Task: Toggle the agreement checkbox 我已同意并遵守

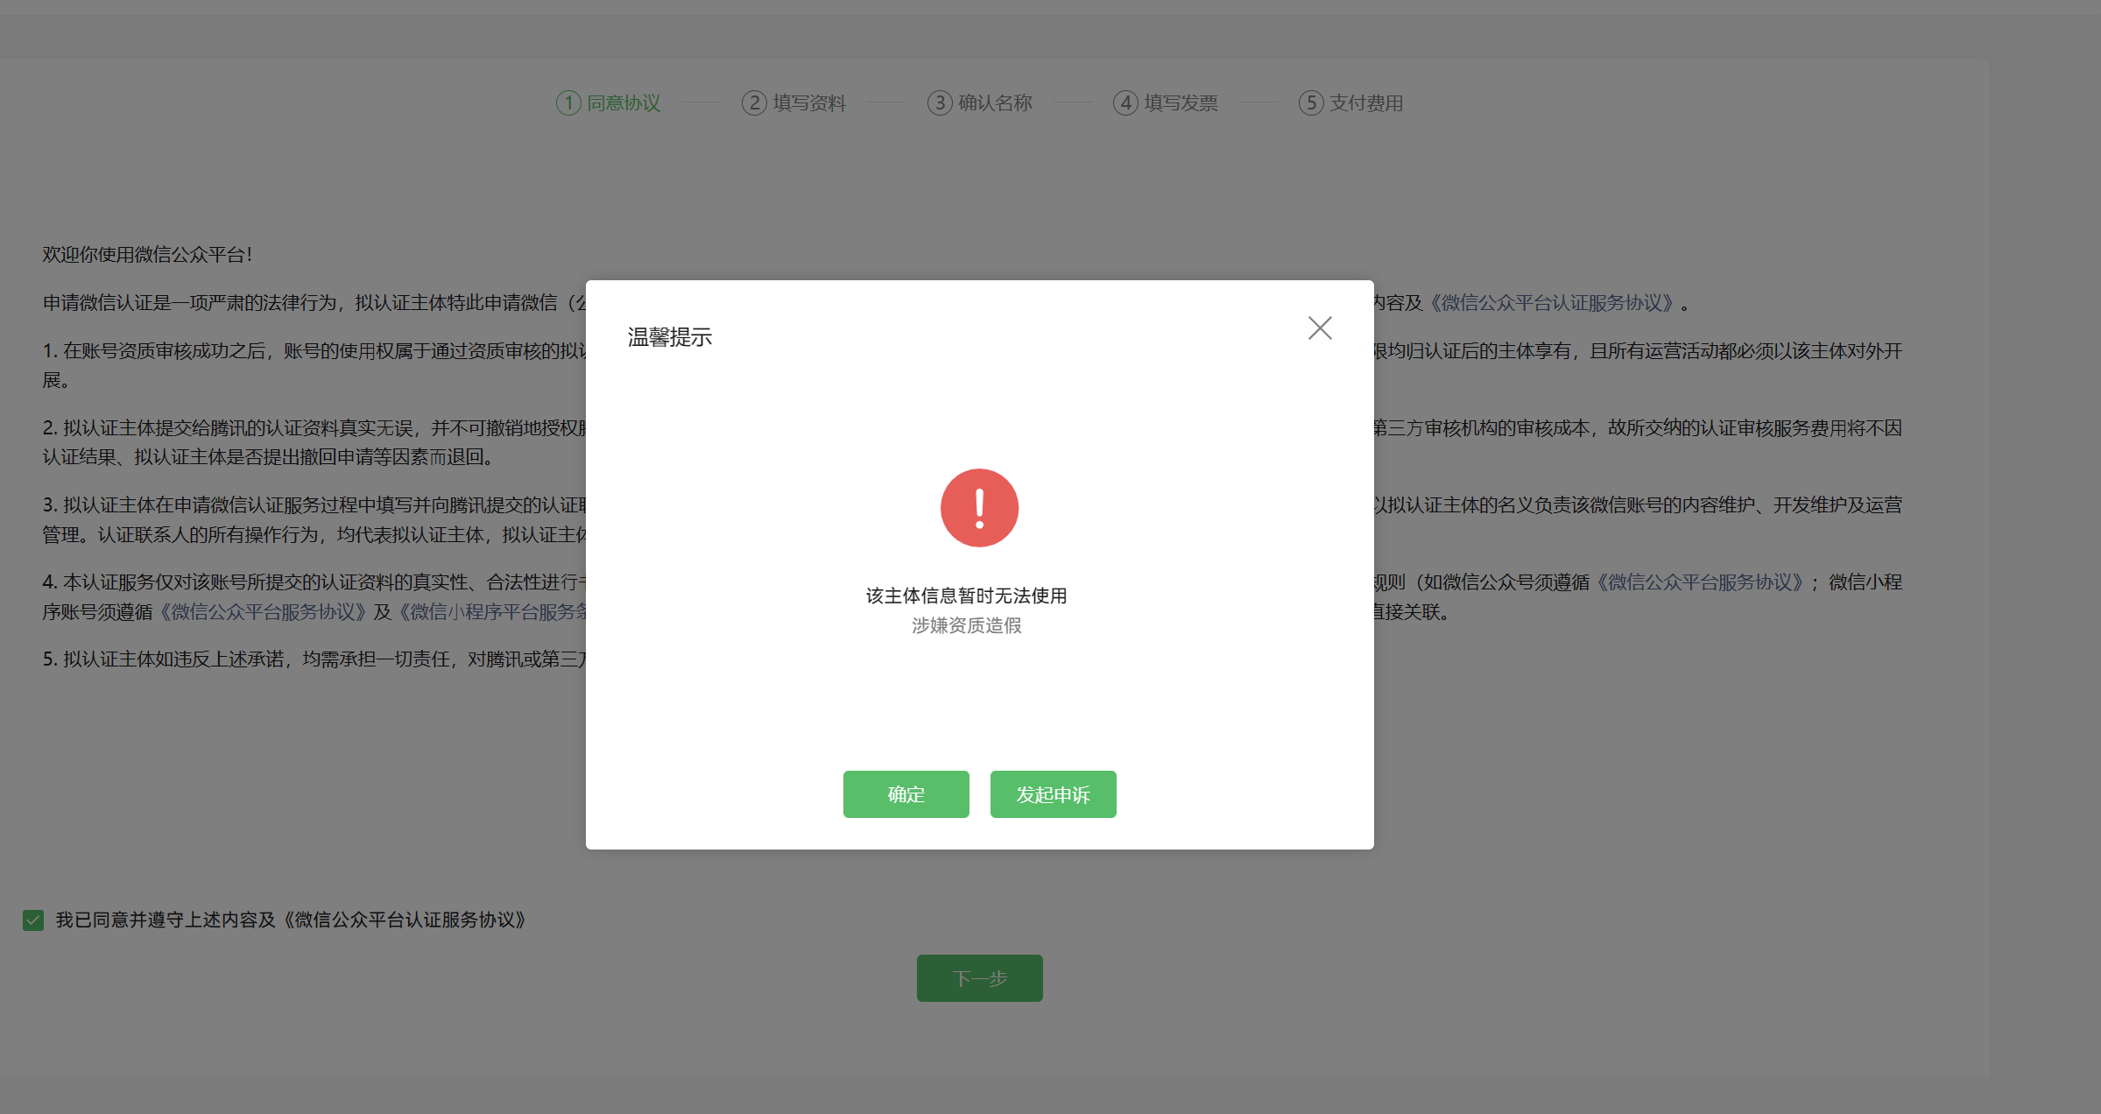Action: coord(33,920)
